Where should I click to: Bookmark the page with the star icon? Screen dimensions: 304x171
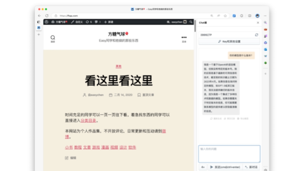225,16
